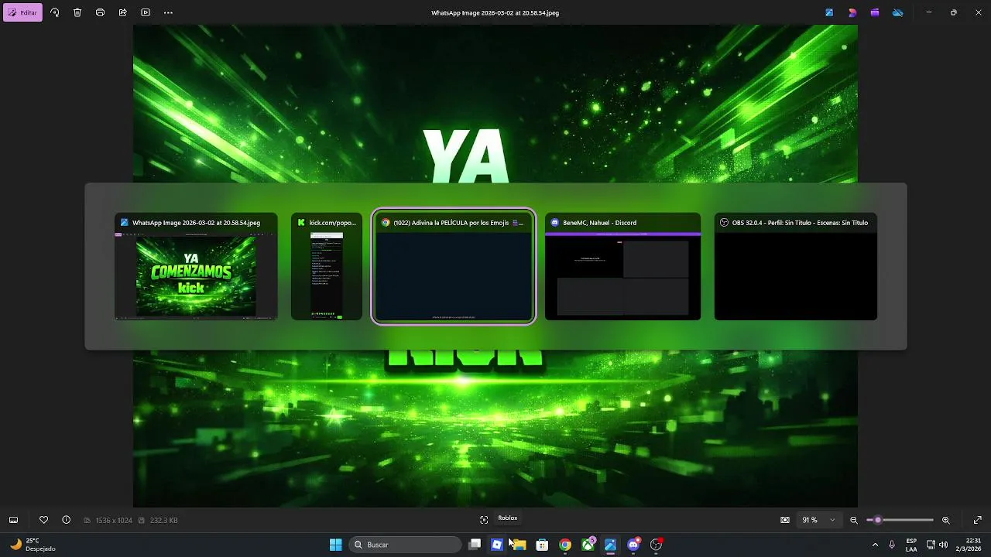Open Xbox app from the taskbar
991x557 pixels.
point(588,545)
